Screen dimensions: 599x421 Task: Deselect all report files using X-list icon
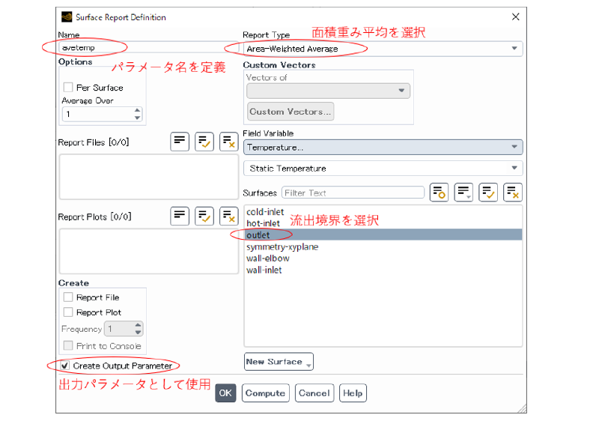[228, 142]
